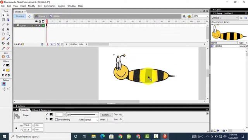Toggle show all layers as outlines
The image size is (248, 140).
click(x=43, y=21)
